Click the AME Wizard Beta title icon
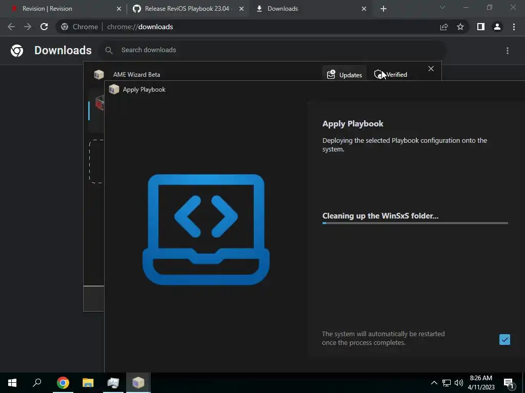 99,74
